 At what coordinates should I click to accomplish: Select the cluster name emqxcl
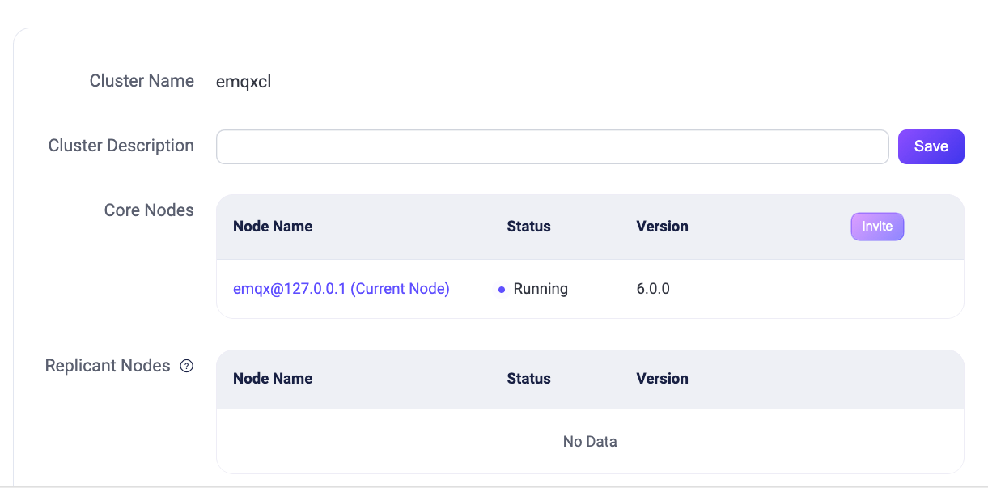coord(244,81)
